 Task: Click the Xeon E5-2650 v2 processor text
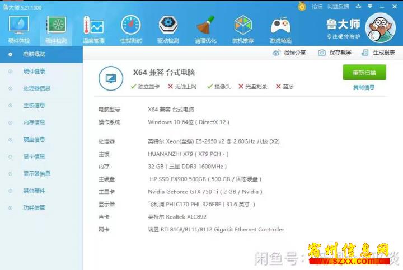pos(214,141)
